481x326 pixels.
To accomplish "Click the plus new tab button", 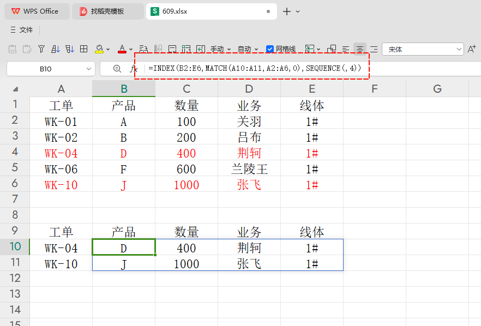I will [x=286, y=11].
